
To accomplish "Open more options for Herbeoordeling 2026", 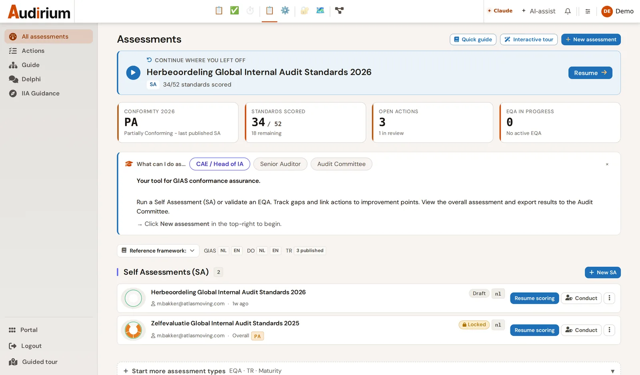I will pyautogui.click(x=609, y=298).
